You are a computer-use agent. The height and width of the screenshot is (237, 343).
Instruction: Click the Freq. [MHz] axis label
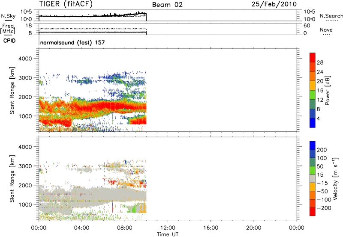[x=8, y=29]
